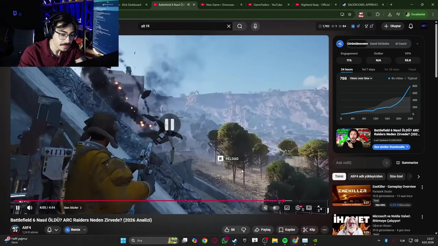Bookmark page with the star icon
438x246 pixels.
tap(350, 14)
